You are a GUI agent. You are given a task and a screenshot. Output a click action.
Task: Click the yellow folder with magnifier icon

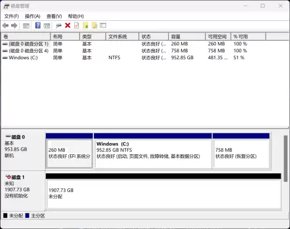click(x=95, y=26)
